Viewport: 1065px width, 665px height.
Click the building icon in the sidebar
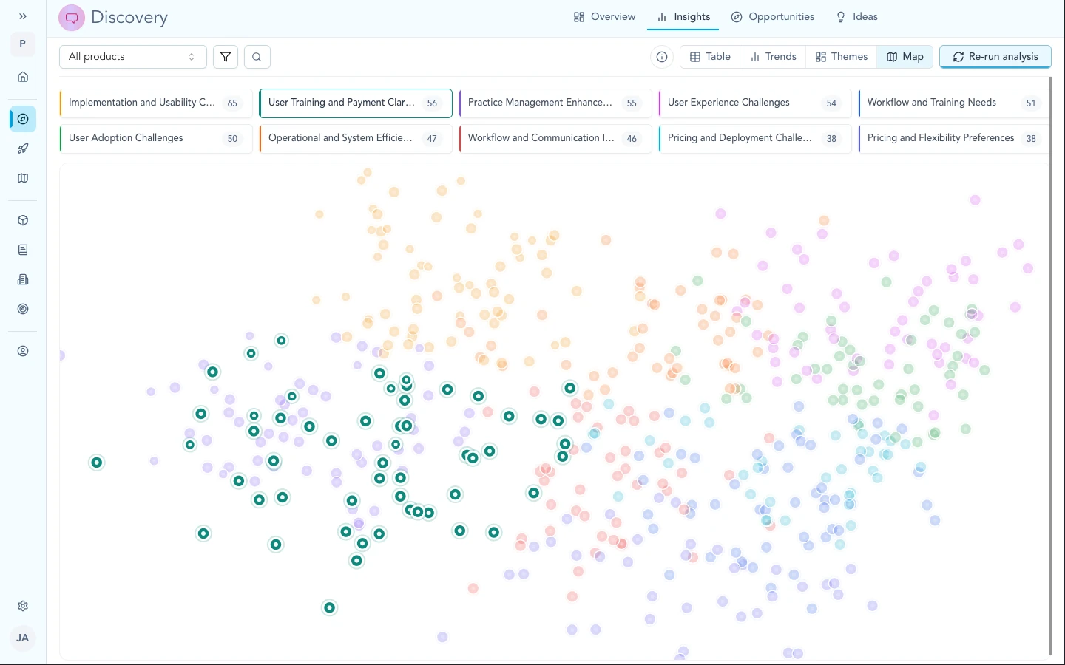pyautogui.click(x=22, y=279)
